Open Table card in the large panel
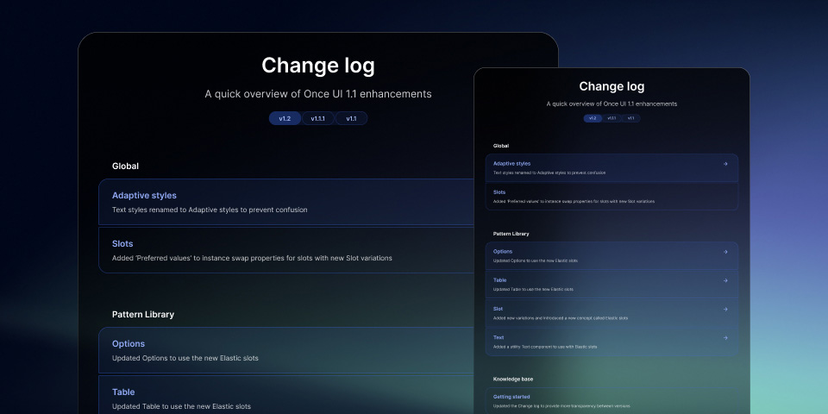 click(x=286, y=395)
